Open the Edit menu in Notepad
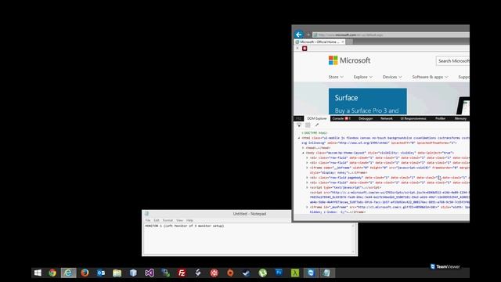The image size is (501, 282). [157, 220]
